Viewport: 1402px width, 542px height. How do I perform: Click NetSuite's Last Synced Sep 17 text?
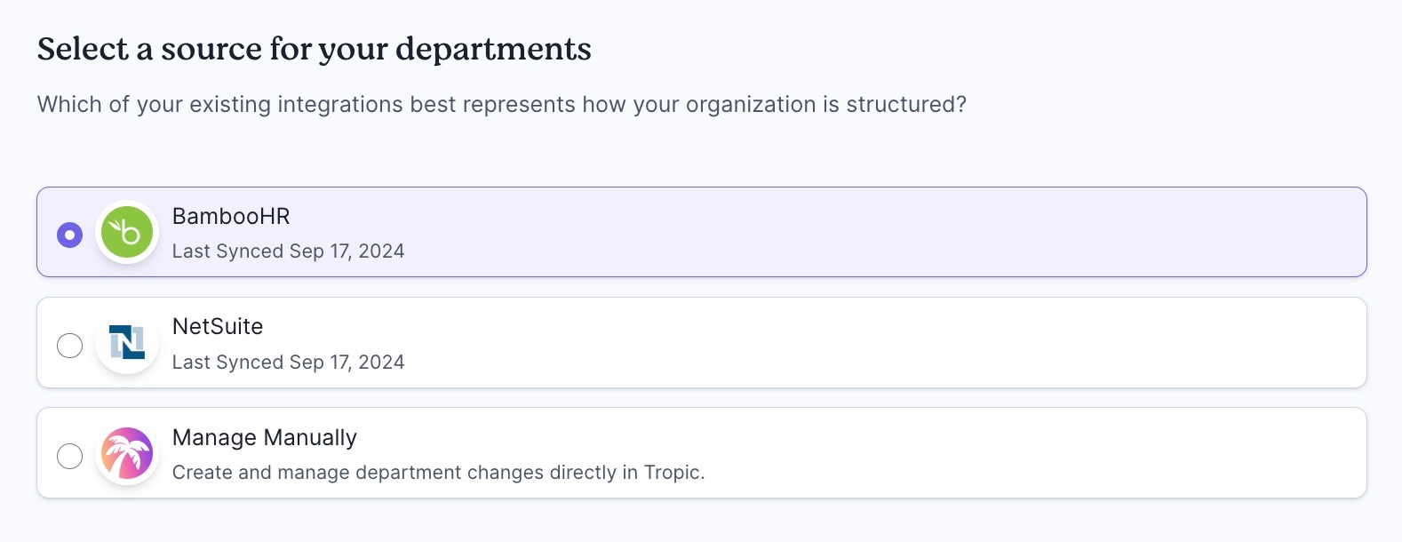click(288, 363)
